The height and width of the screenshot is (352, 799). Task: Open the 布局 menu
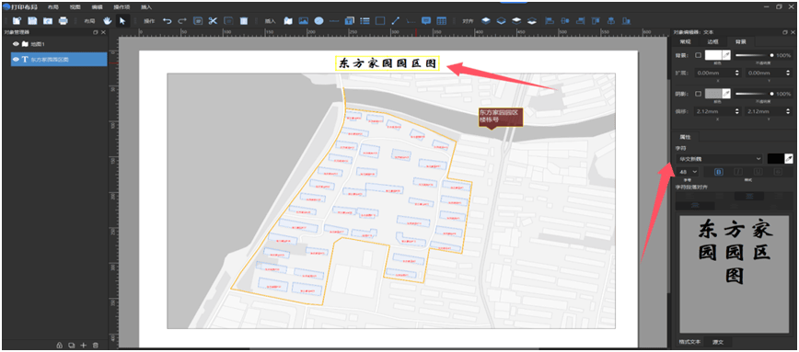tap(53, 7)
